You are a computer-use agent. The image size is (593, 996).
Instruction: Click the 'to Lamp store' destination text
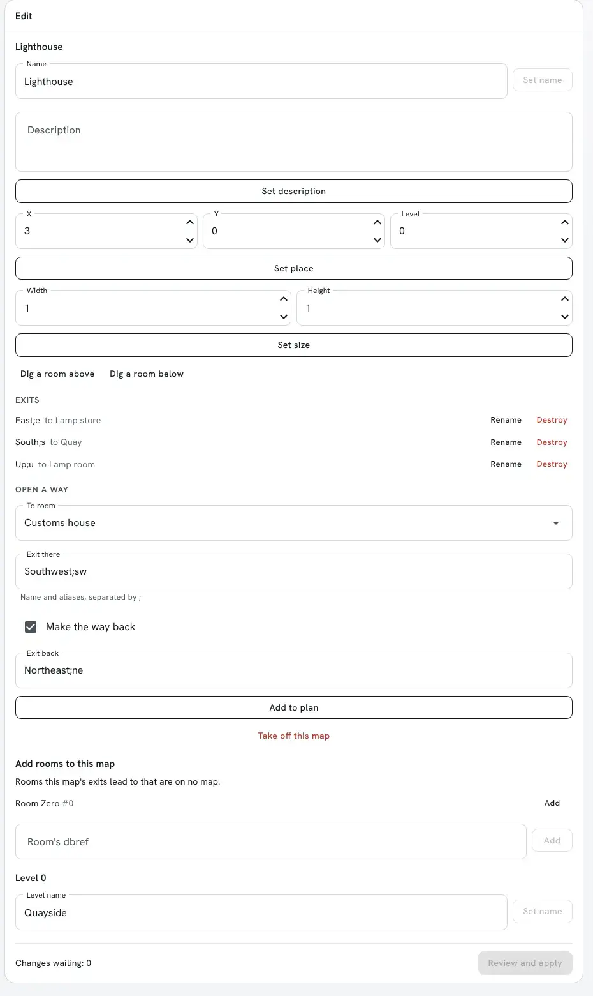[73, 421]
